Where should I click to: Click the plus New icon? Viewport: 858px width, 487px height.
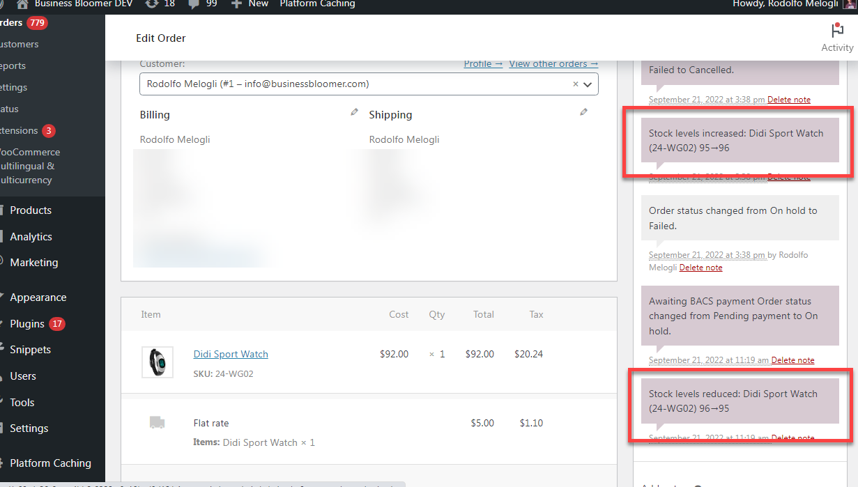(236, 3)
